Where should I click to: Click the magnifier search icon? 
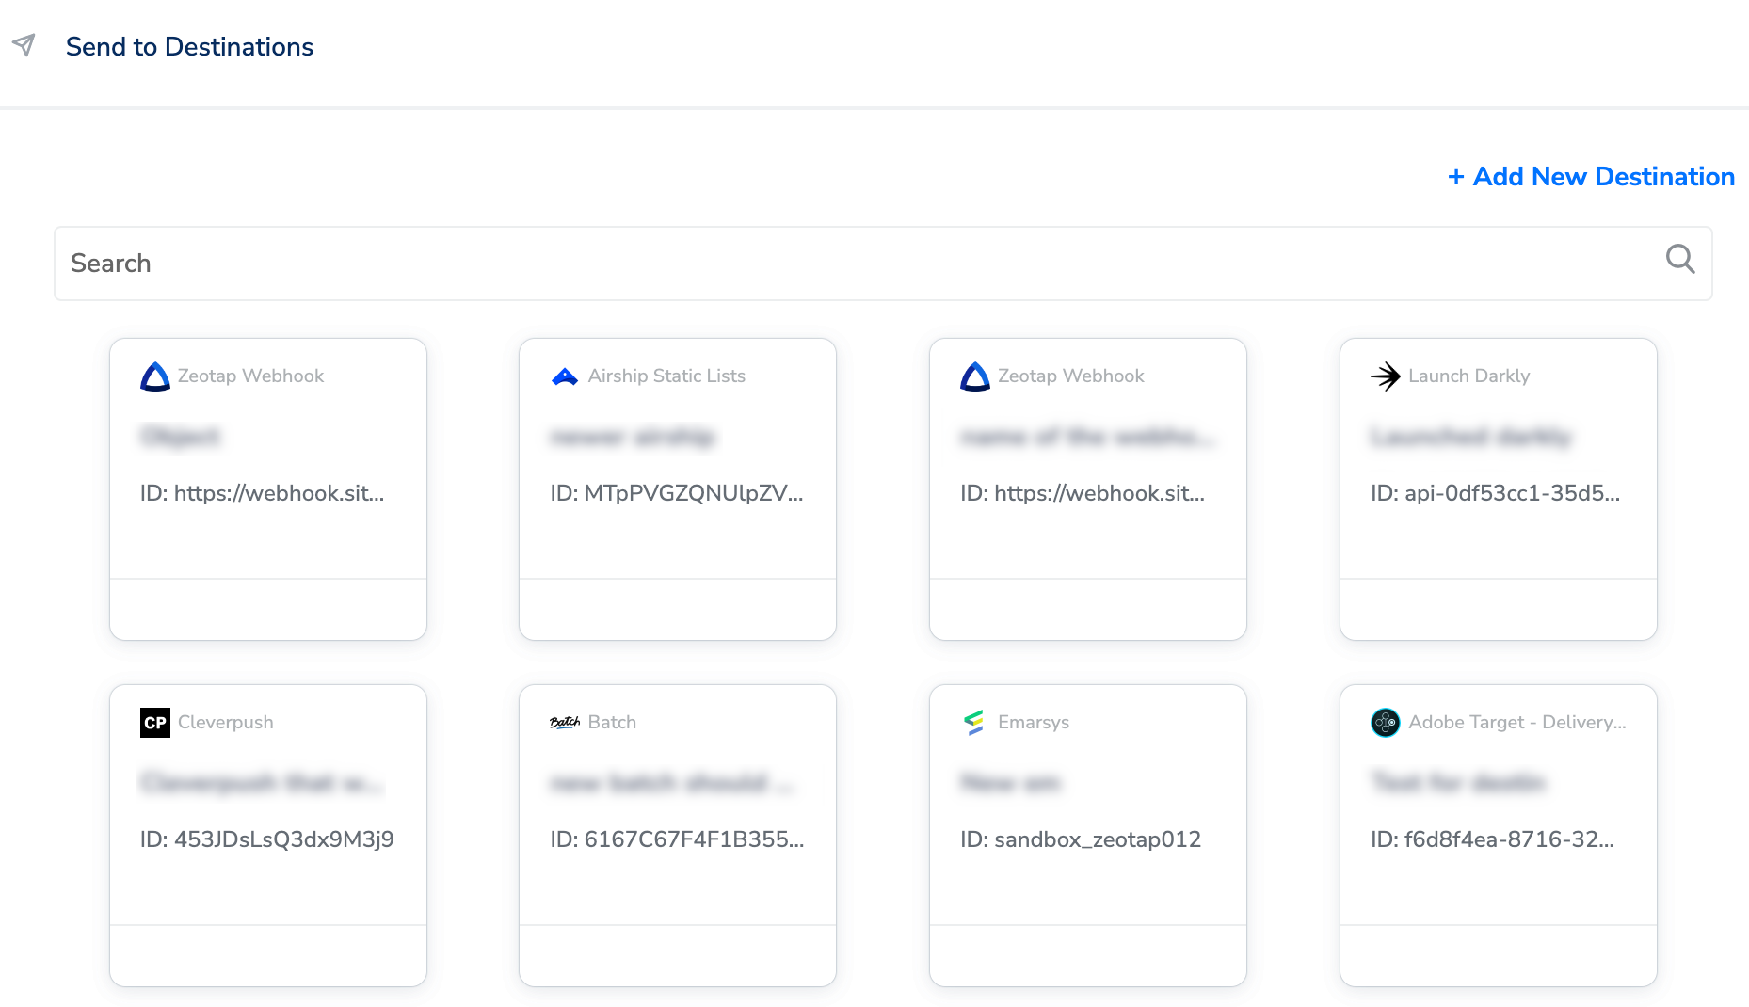pos(1680,259)
